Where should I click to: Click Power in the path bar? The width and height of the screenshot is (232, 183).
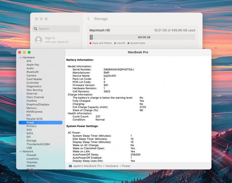click(126, 166)
